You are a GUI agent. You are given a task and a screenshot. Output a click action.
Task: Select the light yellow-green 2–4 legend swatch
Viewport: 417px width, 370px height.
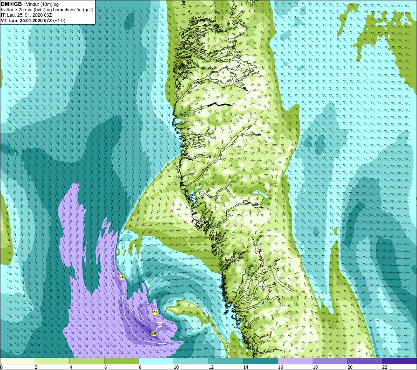coord(52,361)
